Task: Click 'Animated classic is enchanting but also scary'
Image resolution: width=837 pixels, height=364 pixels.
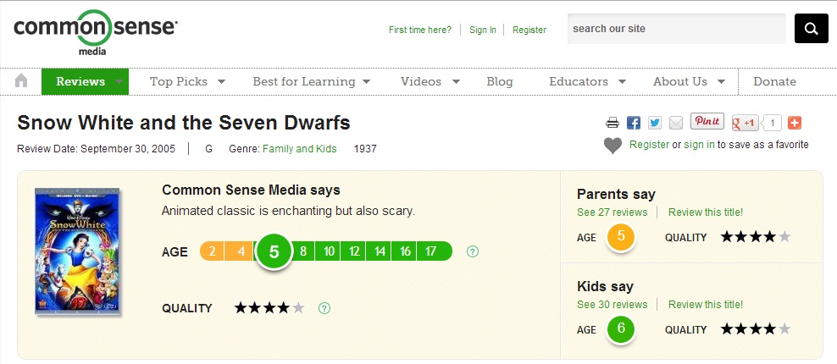Action: pyautogui.click(x=288, y=211)
